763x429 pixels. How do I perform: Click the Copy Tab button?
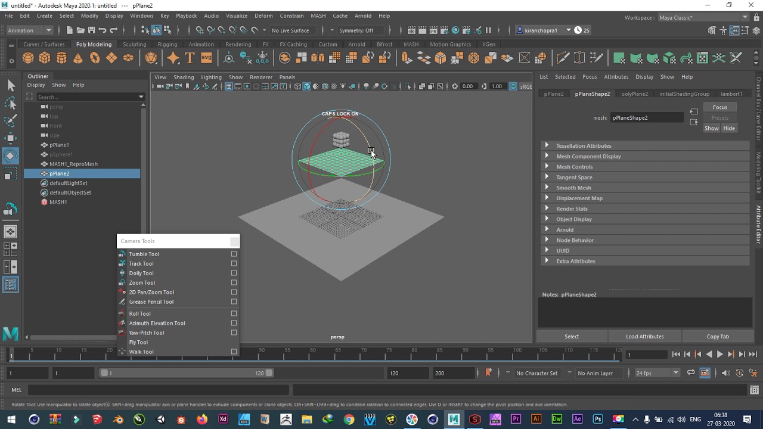[x=718, y=336]
